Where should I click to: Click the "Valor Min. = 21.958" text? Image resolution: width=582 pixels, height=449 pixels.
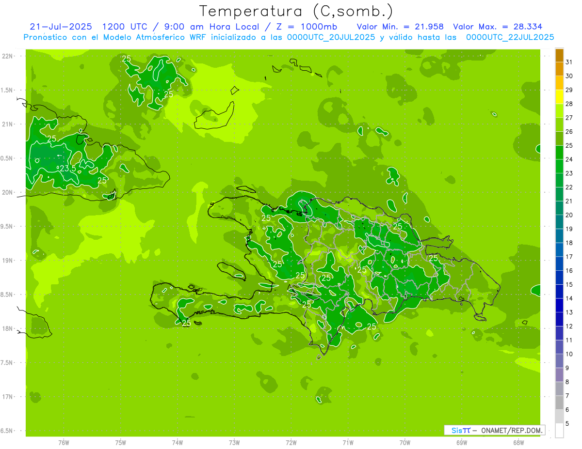(x=400, y=27)
